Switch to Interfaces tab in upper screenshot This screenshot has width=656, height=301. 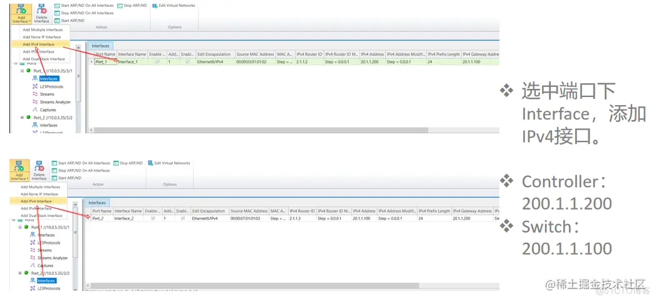point(100,46)
